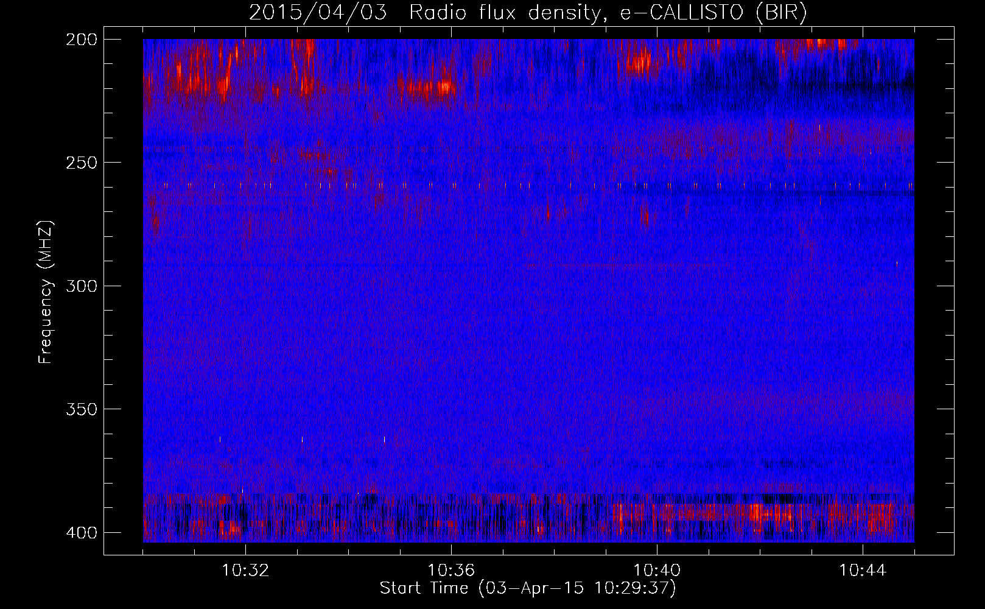Click the 10:40 time tick label

click(657, 570)
